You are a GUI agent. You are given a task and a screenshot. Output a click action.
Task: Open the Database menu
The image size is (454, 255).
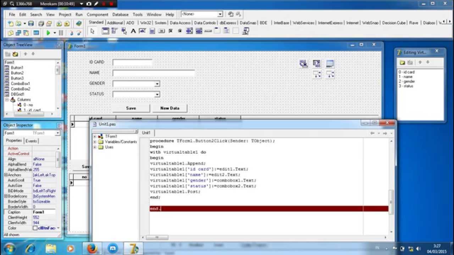click(x=120, y=15)
